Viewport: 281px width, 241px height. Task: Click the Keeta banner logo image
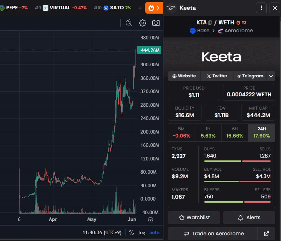pyautogui.click(x=222, y=57)
